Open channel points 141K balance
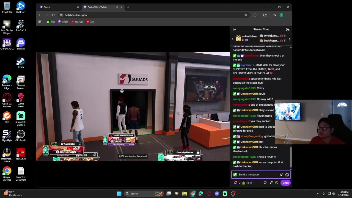Image resolution: width=352 pixels, height=198 pixels. [247, 183]
